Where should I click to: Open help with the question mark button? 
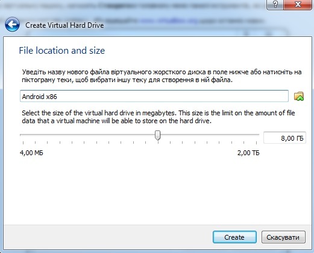pyautogui.click(x=275, y=4)
